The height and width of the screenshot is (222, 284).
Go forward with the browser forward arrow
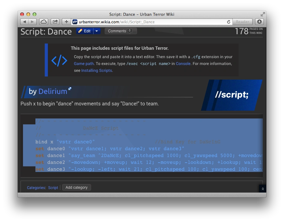pos(32,22)
